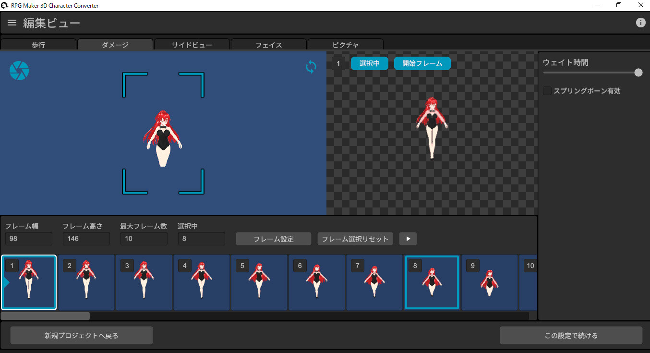This screenshot has width=650, height=353.
Task: Toggle the 開始フレーム button
Action: pyautogui.click(x=422, y=63)
